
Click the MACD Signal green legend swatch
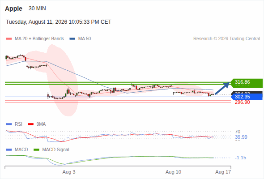(37, 150)
